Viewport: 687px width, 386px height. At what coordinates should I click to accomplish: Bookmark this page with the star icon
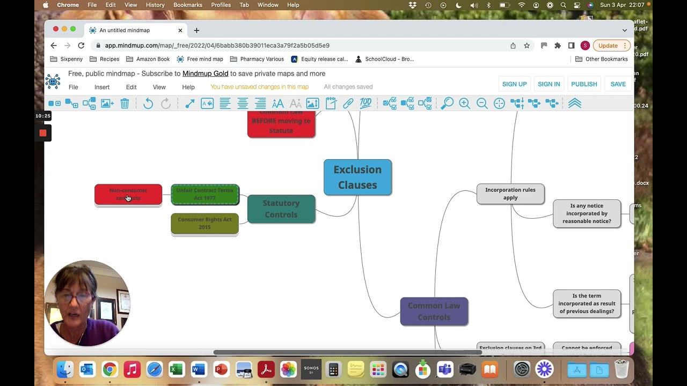(527, 46)
